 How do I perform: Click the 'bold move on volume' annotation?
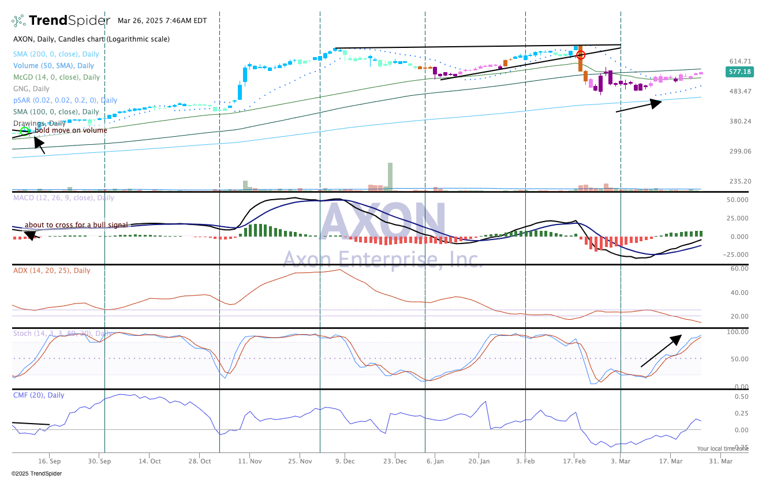tap(71, 130)
